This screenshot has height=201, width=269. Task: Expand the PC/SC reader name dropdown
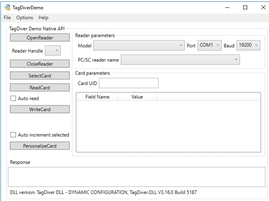pos(180,60)
